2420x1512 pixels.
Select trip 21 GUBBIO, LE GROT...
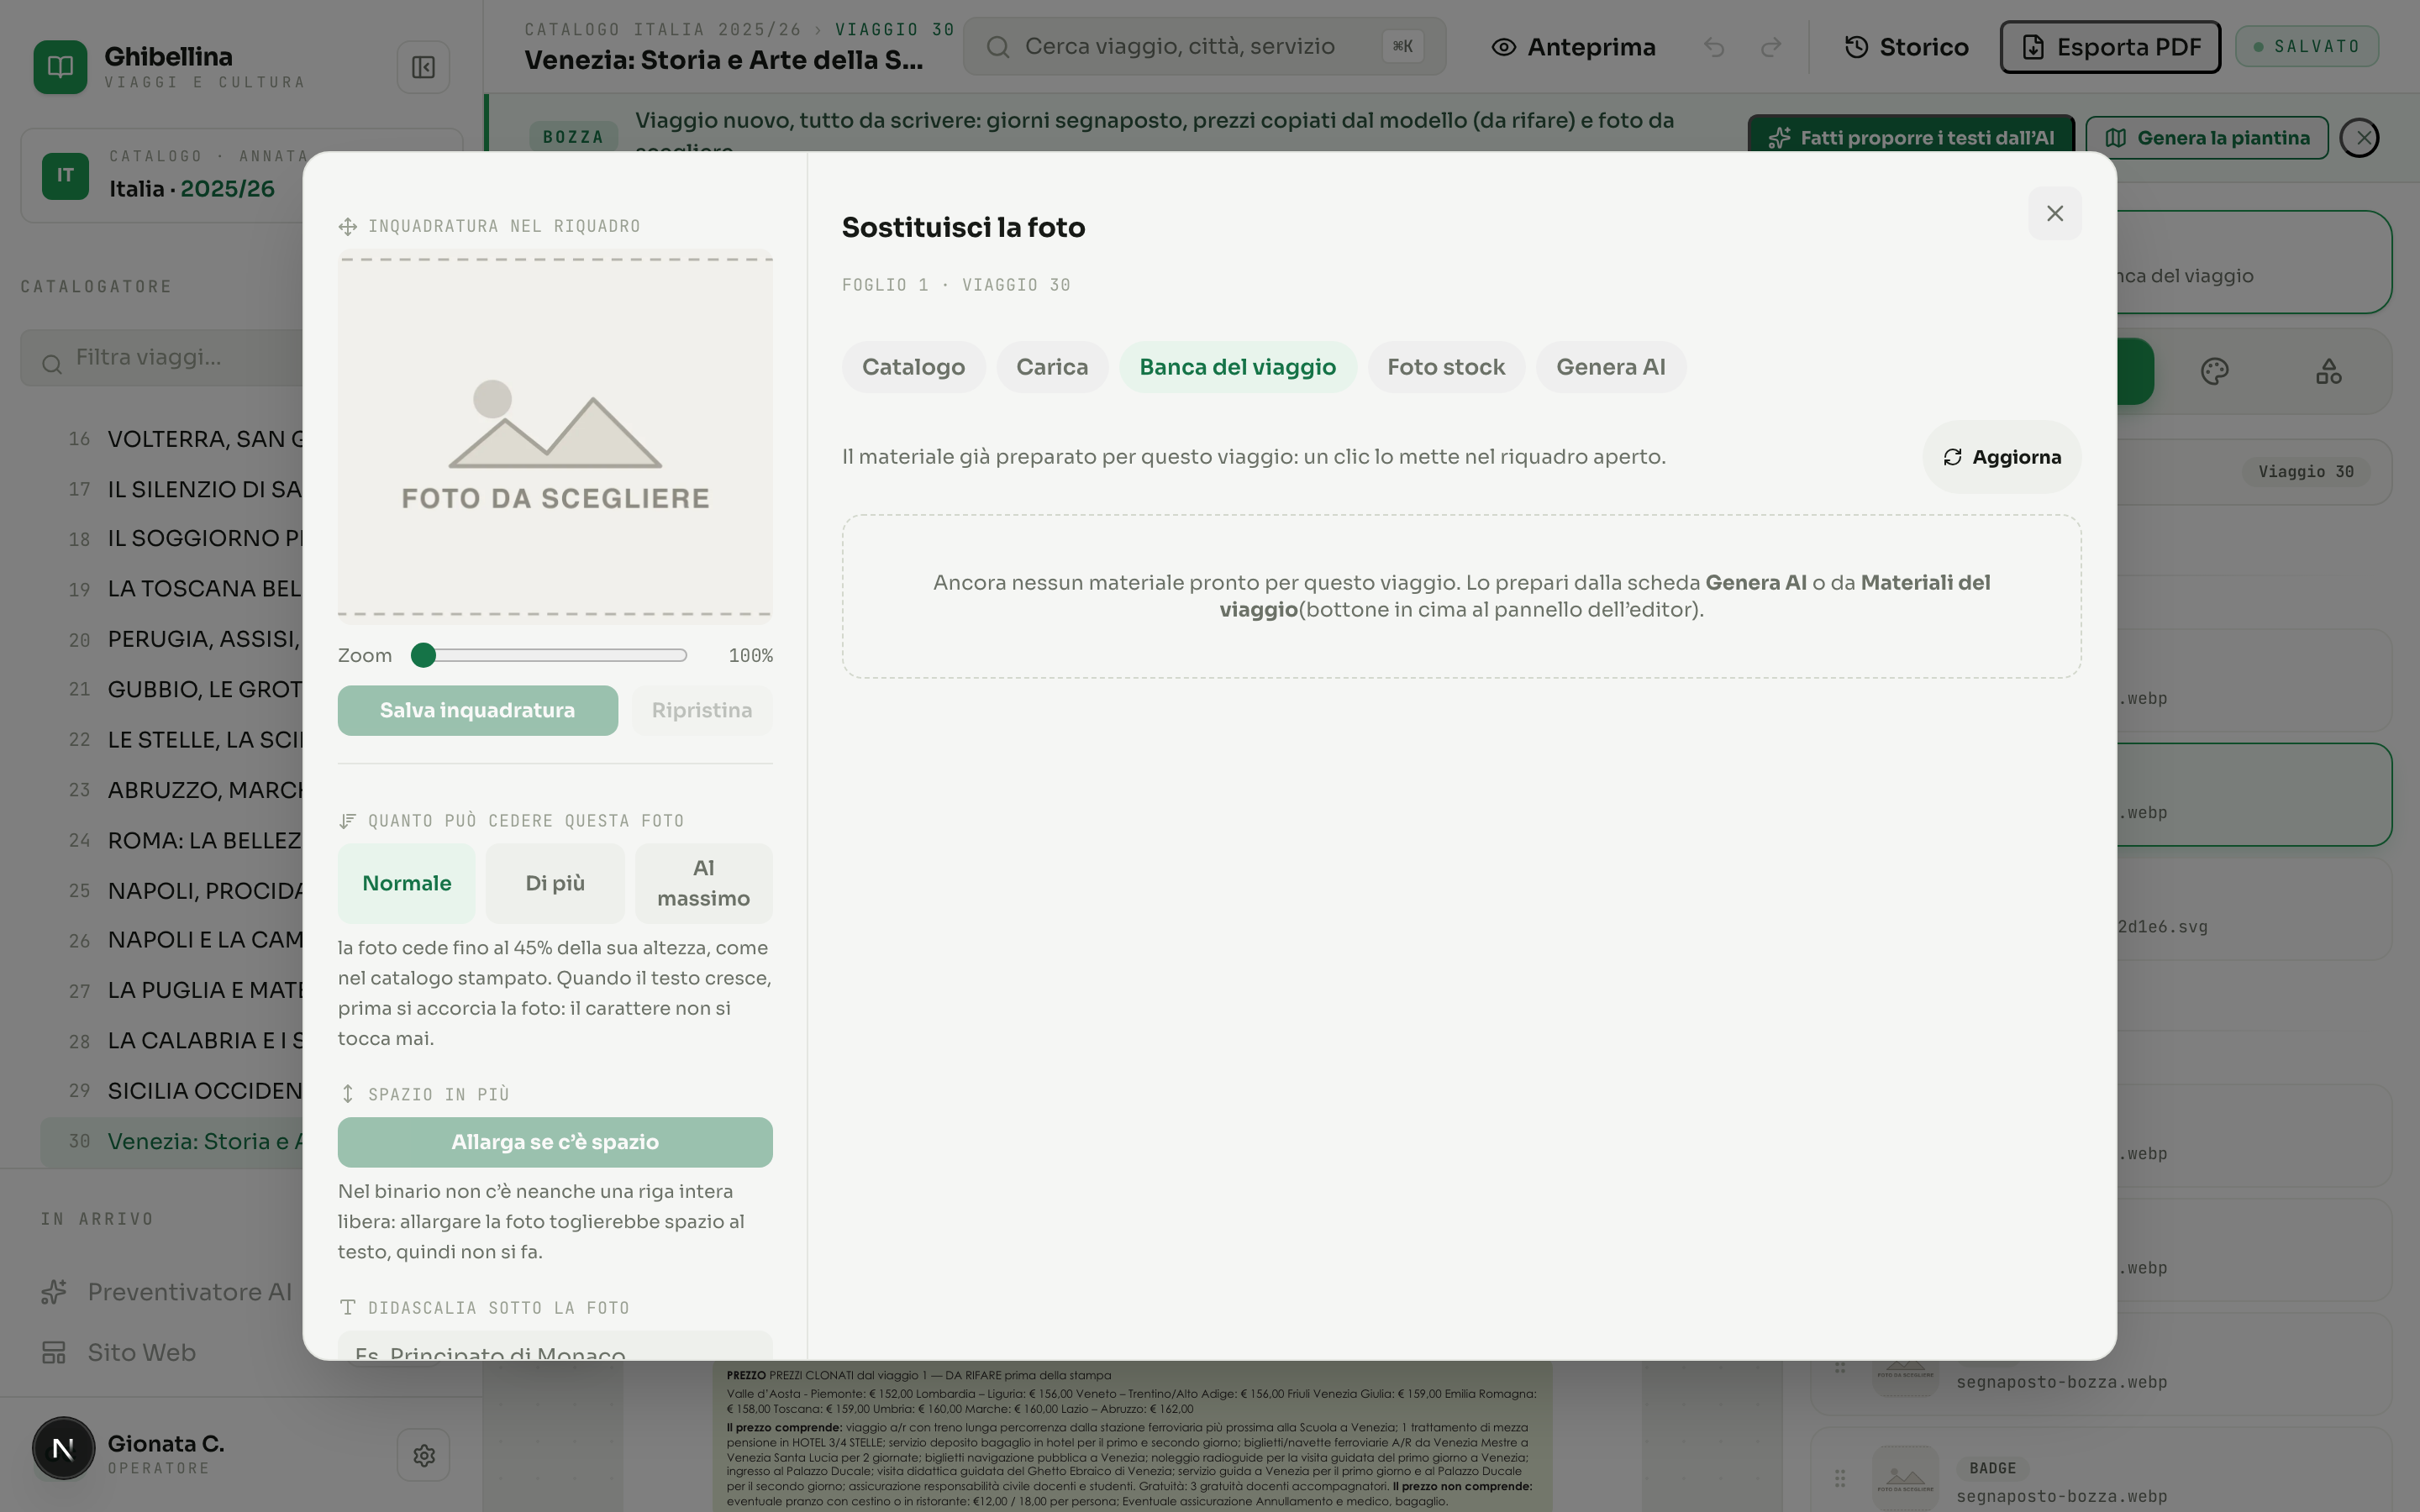click(x=171, y=689)
